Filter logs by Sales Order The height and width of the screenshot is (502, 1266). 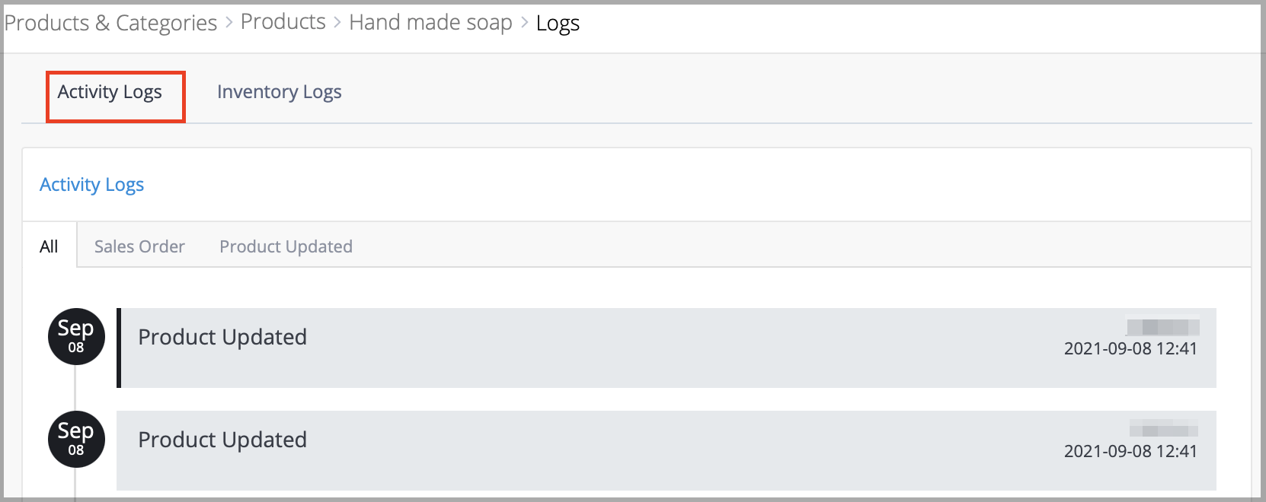[139, 246]
